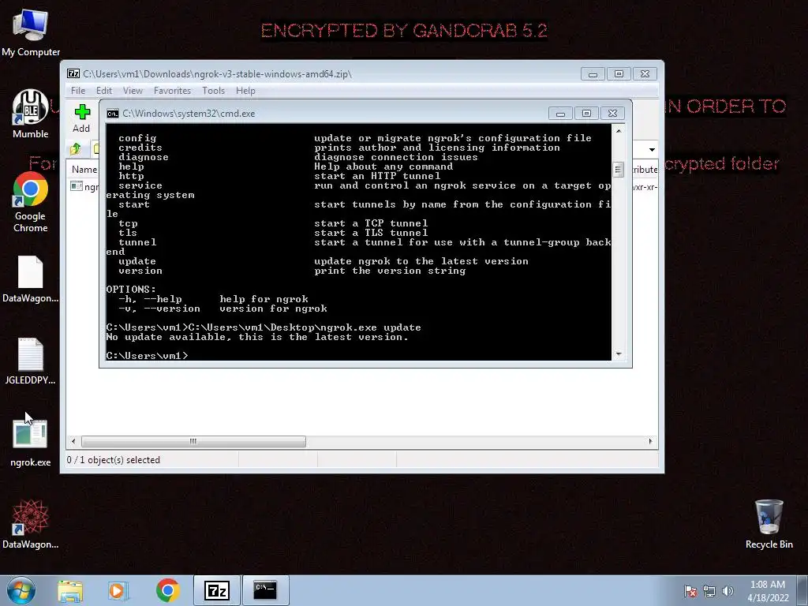Click cmd scrollbar down arrow
The height and width of the screenshot is (606, 808).
(x=619, y=354)
